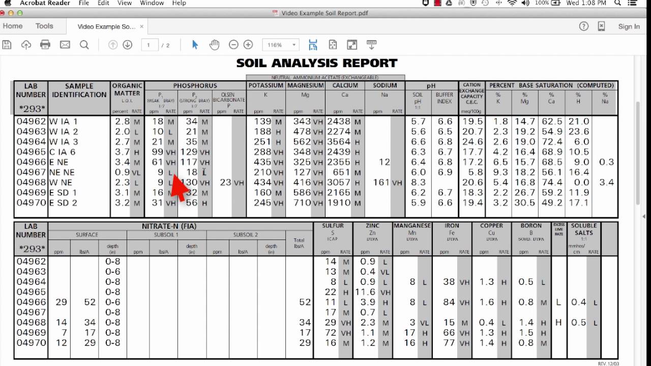Click the battery status icon
This screenshot has height=366, width=651.
[x=556, y=3]
